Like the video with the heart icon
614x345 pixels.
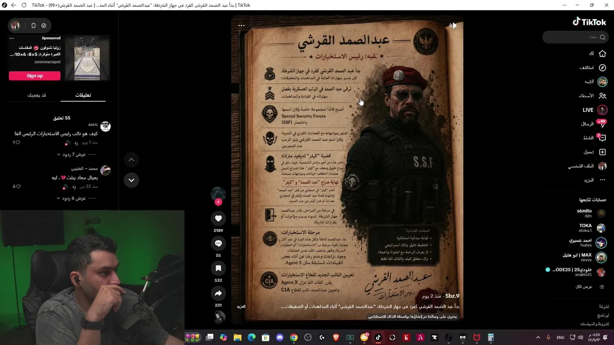pos(218,218)
